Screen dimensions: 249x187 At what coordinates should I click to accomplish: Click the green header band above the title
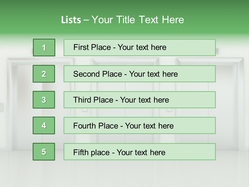(x=125, y=6)
